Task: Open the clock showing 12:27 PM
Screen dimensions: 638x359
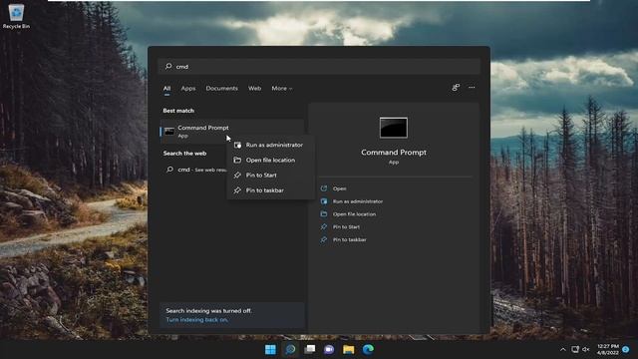Action: [607, 350]
